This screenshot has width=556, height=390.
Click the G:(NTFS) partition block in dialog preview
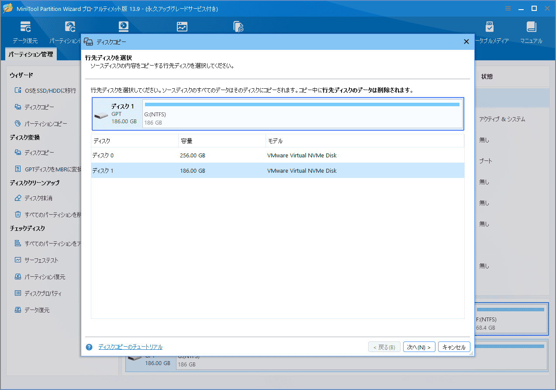(302, 114)
